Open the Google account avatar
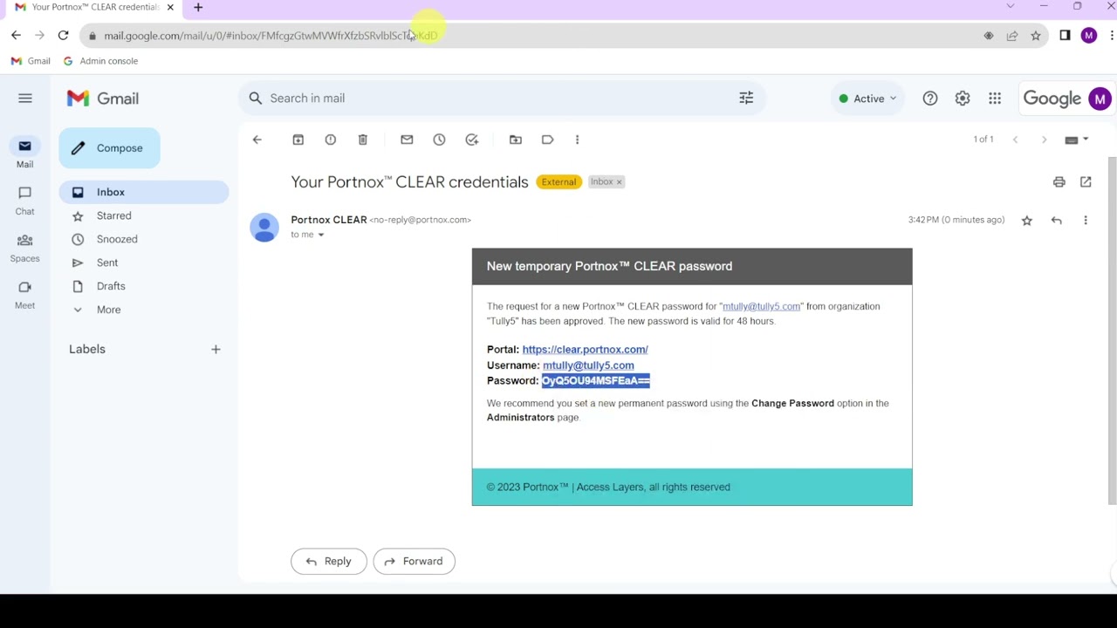The width and height of the screenshot is (1117, 628). pyautogui.click(x=1100, y=99)
